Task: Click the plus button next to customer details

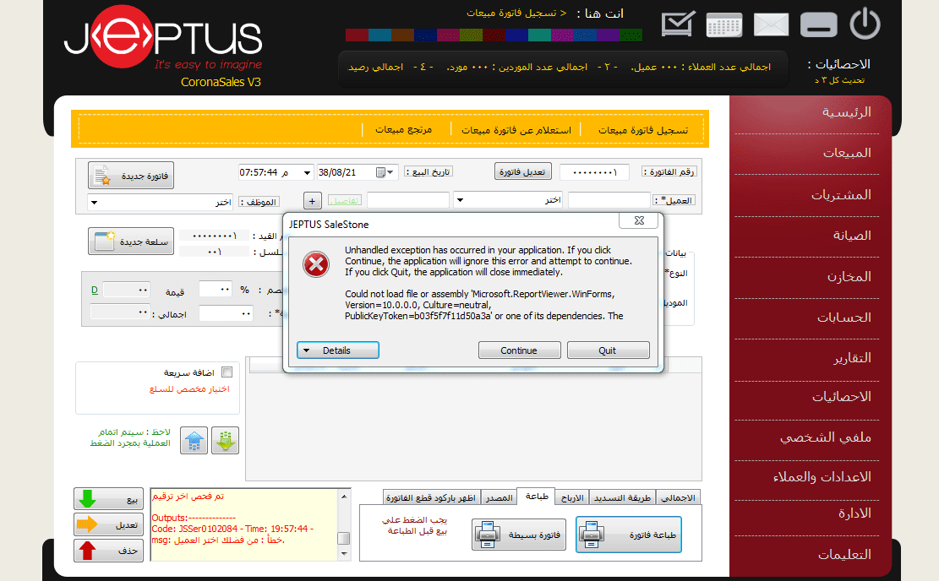Action: [313, 201]
